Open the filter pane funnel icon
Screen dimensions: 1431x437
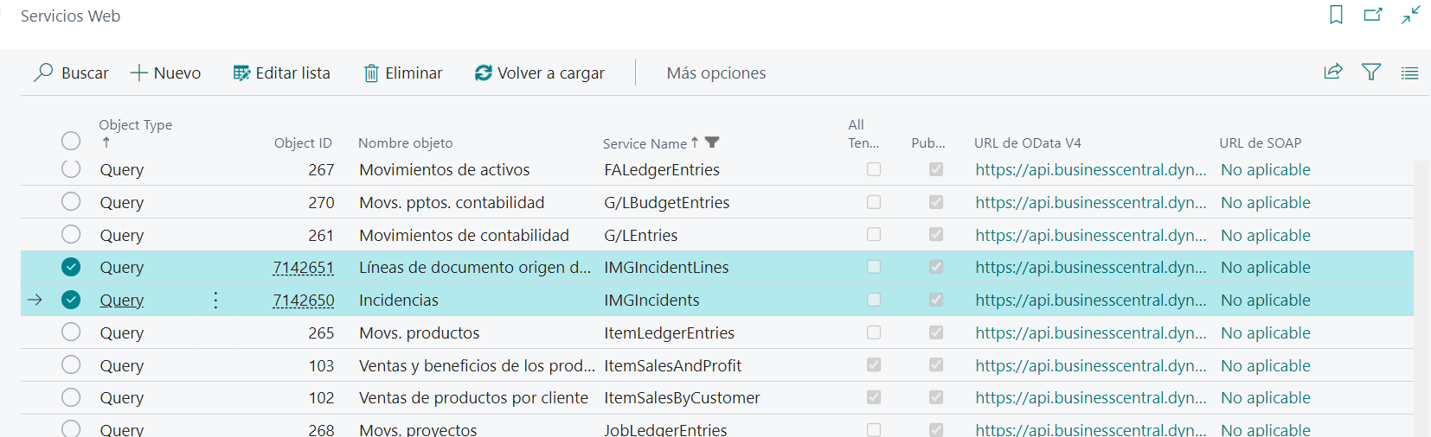[1371, 73]
